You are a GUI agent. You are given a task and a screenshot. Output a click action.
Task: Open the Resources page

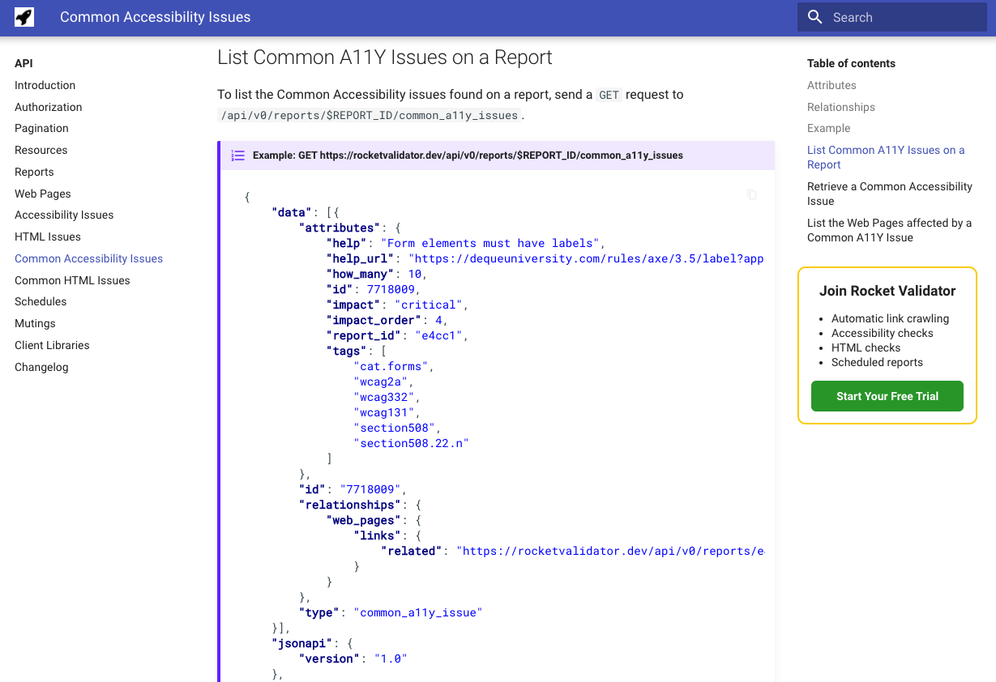point(41,150)
